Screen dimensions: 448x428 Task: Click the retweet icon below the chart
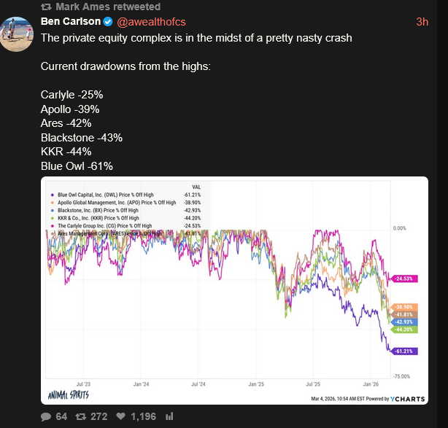[82, 417]
